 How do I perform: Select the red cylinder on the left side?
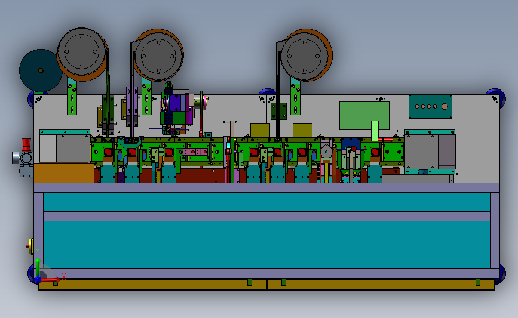tap(26, 145)
